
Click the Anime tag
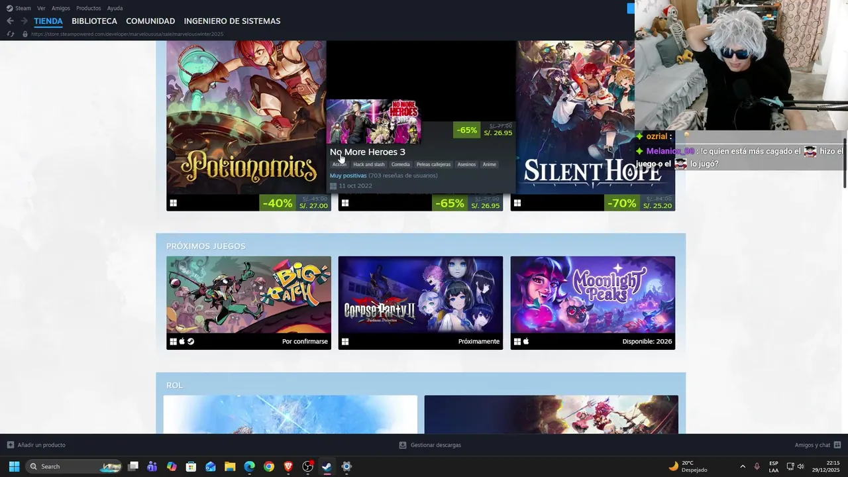click(x=489, y=164)
